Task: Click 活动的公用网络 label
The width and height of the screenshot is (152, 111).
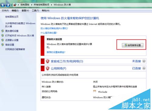Action: pyautogui.click(x=50, y=91)
